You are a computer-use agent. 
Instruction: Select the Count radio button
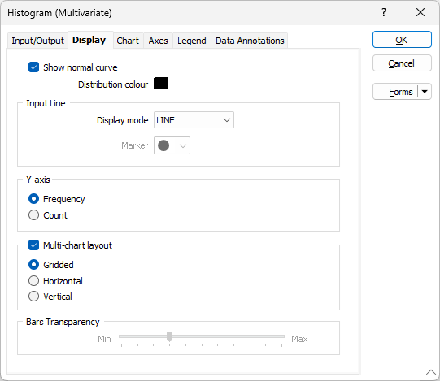point(33,215)
